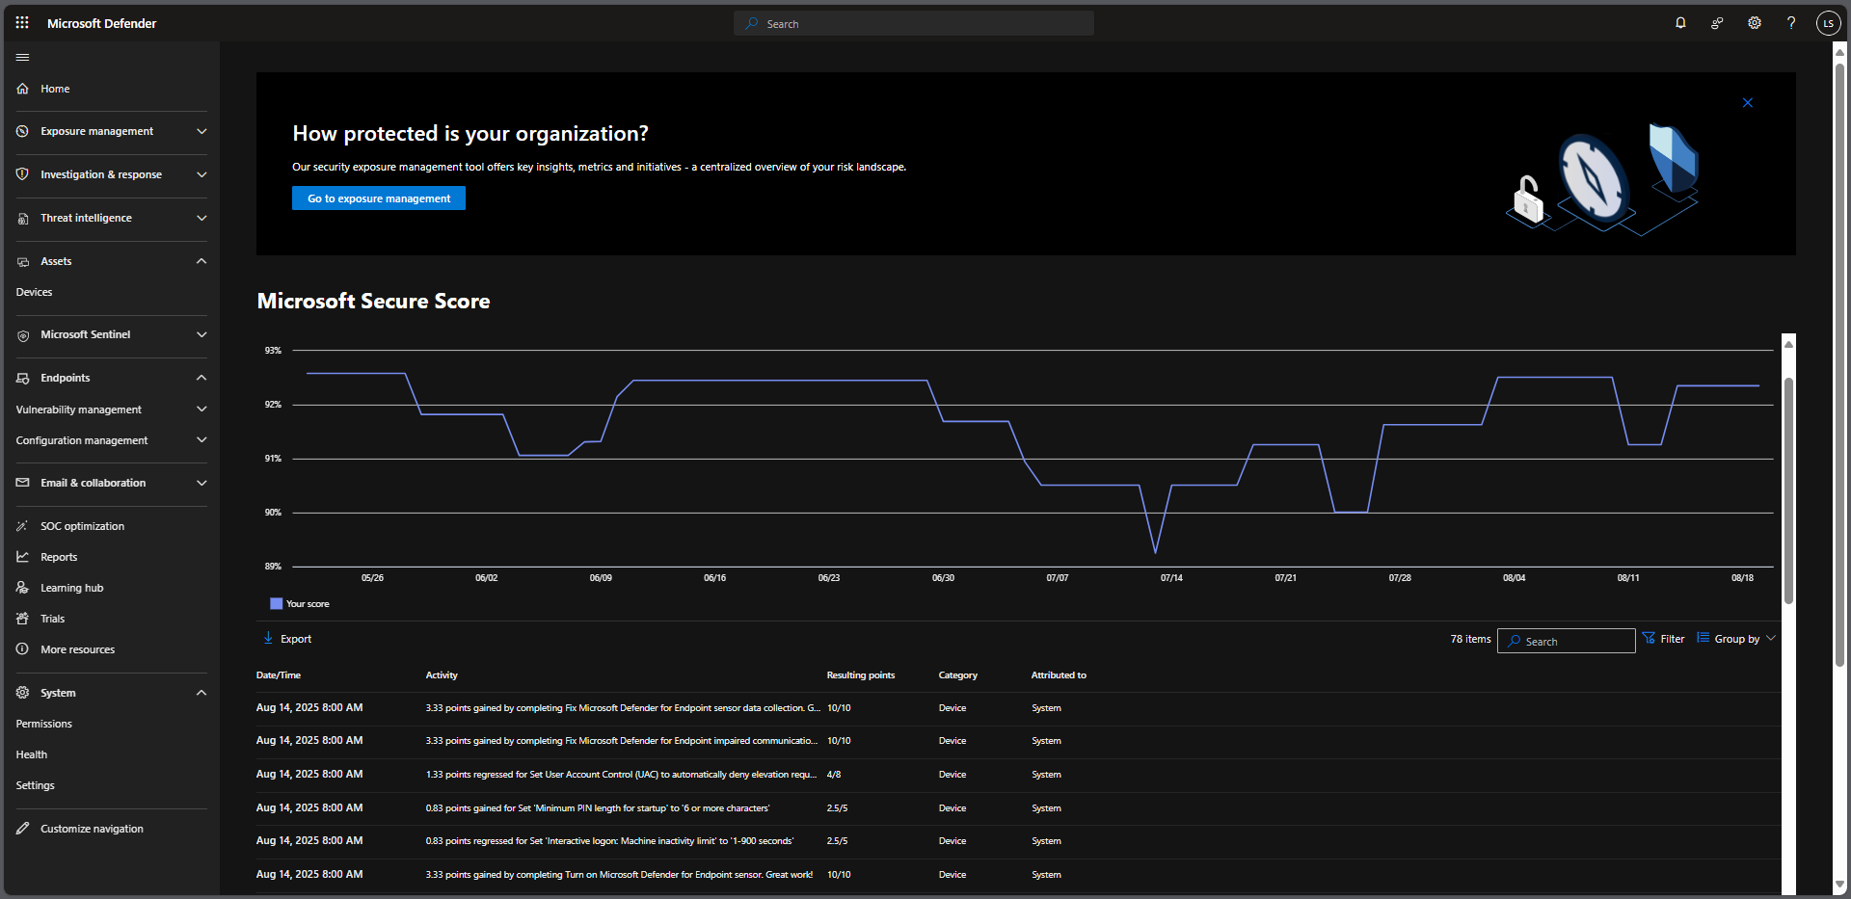Expand Microsoft Sentinel chevron
The height and width of the screenshot is (899, 1851).
[x=201, y=334]
